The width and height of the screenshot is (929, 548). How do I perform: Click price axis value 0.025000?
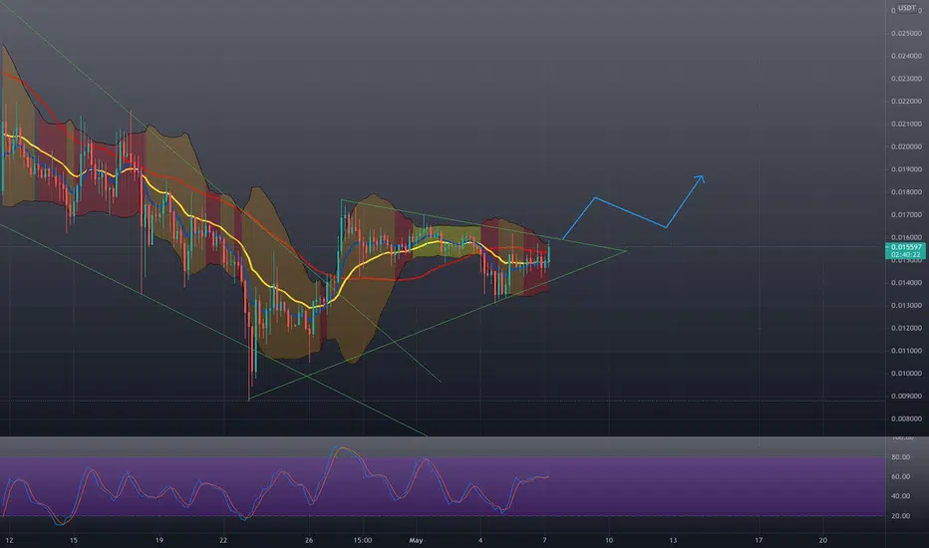906,33
